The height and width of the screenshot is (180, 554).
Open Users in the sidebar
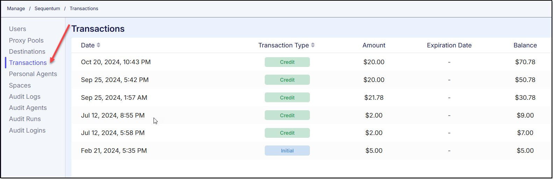(x=17, y=29)
